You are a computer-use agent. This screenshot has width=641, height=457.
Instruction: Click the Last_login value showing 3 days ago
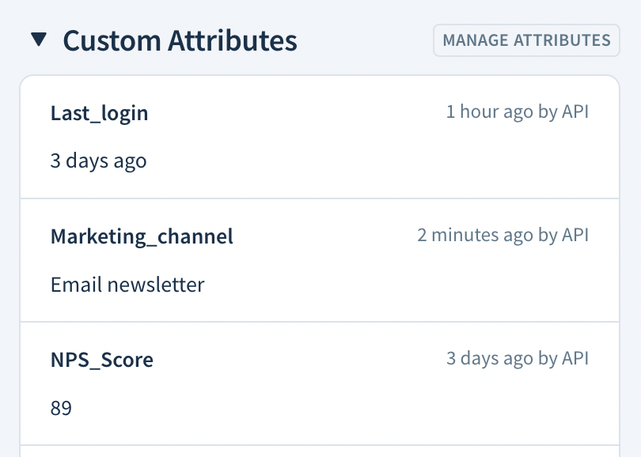[98, 161]
